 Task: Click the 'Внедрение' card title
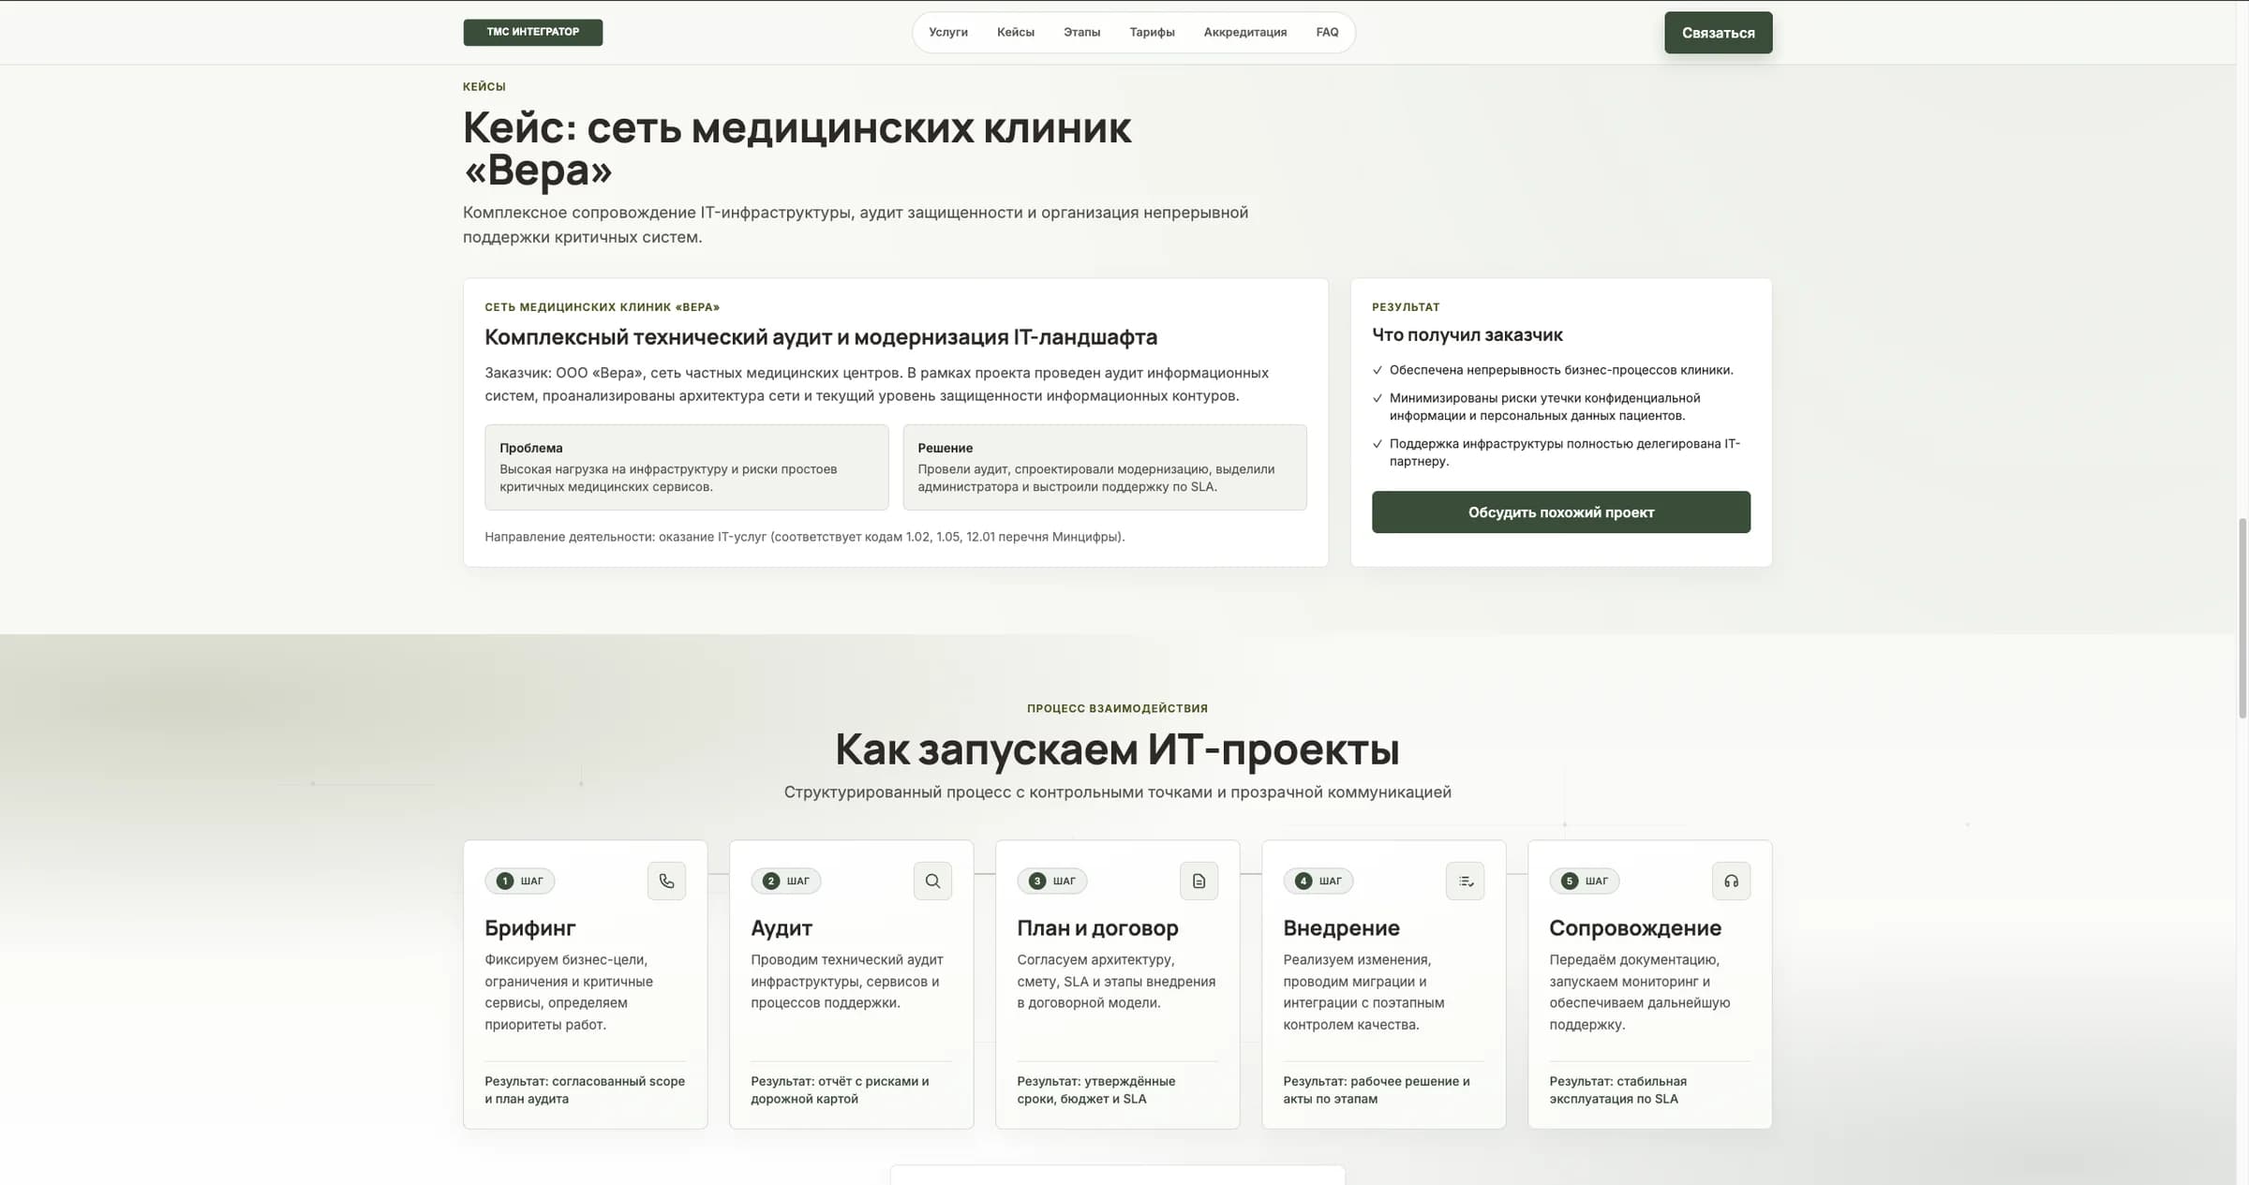pyautogui.click(x=1341, y=928)
